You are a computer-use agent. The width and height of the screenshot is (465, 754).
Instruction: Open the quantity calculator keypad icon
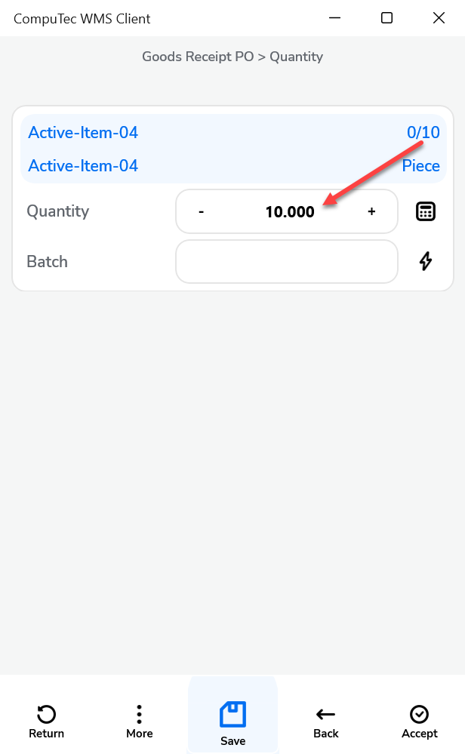[426, 212]
